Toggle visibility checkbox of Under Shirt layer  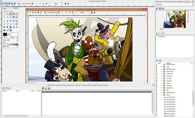click(156, 74)
